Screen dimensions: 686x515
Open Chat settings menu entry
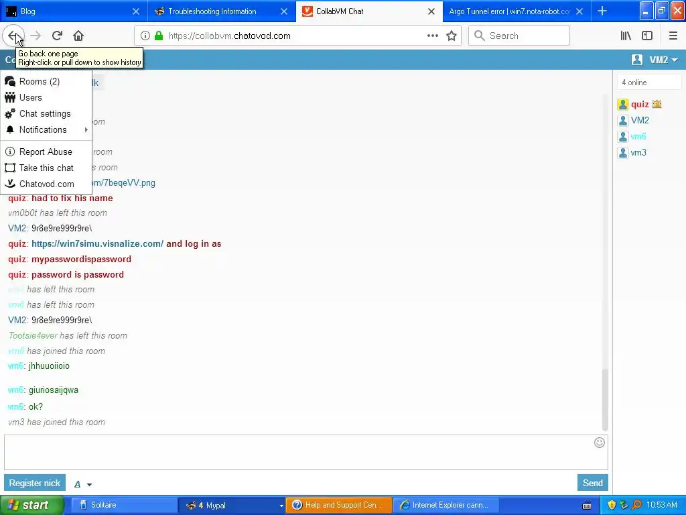tap(46, 114)
